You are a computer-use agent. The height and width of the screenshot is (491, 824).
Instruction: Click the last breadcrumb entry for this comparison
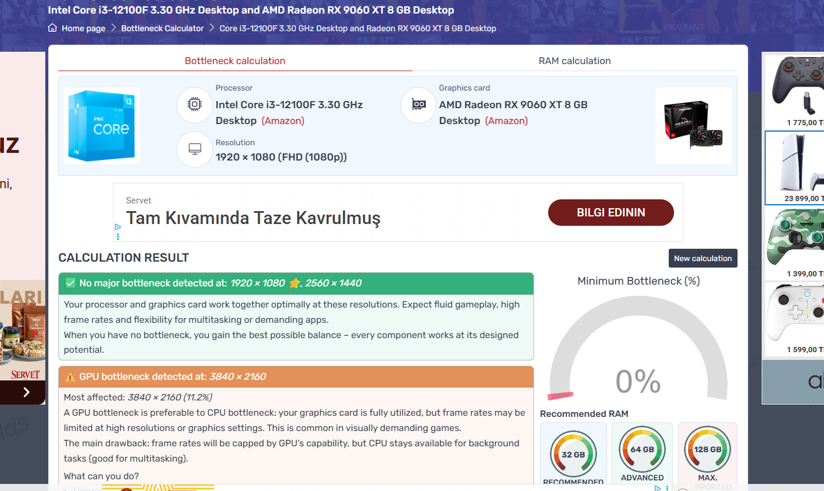click(358, 28)
